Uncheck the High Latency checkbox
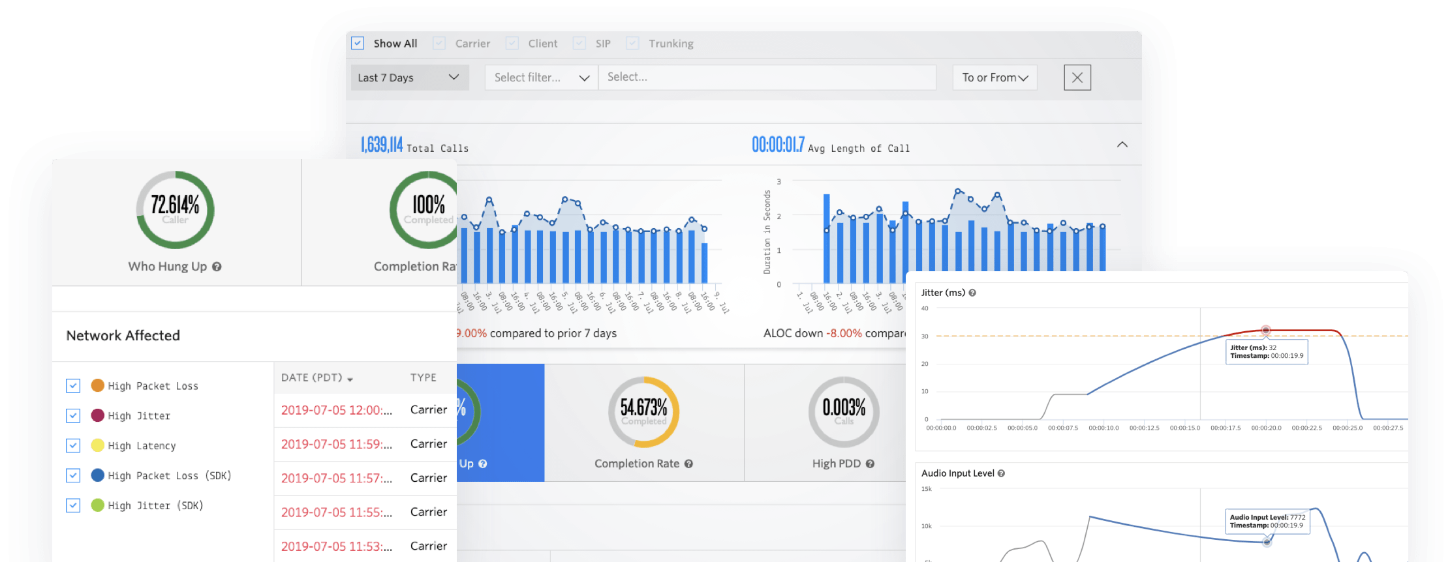Viewport: 1450px width, 562px height. tap(73, 445)
